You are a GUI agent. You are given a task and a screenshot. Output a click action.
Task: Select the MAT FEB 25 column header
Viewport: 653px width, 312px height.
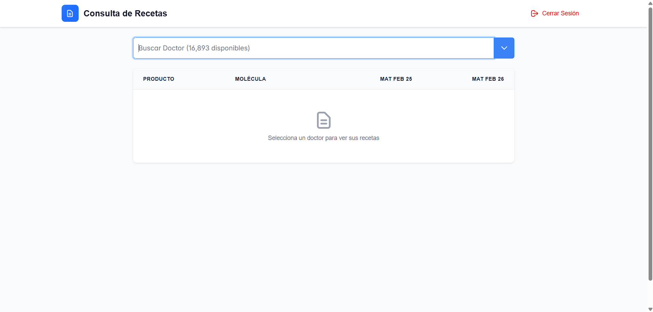396,79
